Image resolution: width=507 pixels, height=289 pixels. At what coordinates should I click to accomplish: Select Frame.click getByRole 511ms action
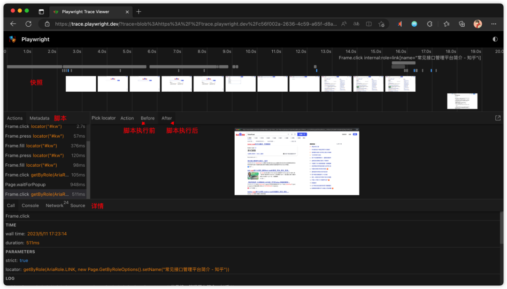(45, 194)
